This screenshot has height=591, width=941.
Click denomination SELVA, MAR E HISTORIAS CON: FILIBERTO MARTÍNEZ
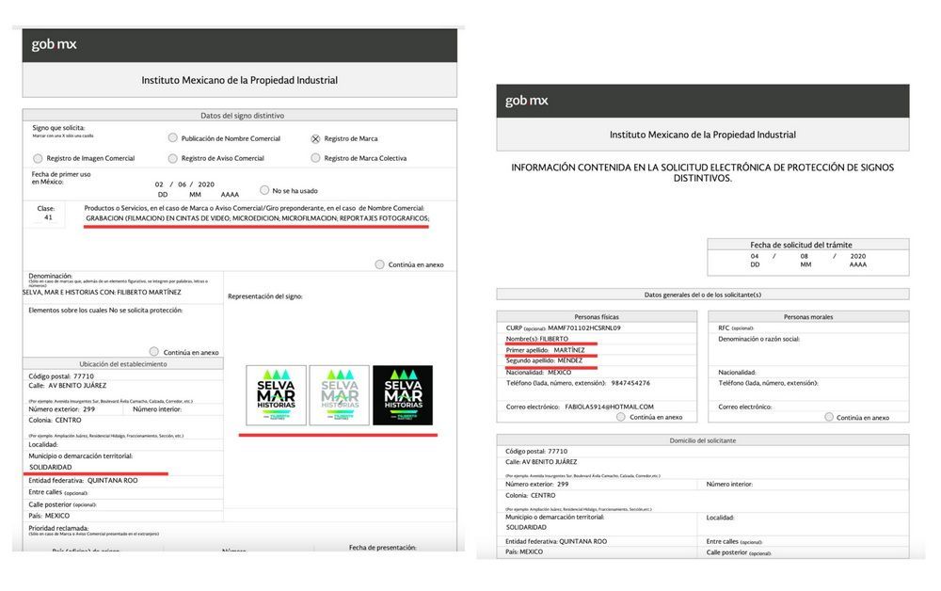point(102,292)
